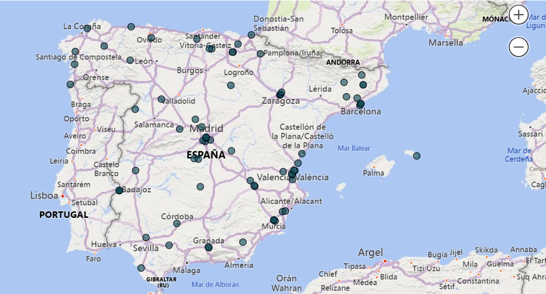
Task: Click the Burgos city label
Action: 190,70
